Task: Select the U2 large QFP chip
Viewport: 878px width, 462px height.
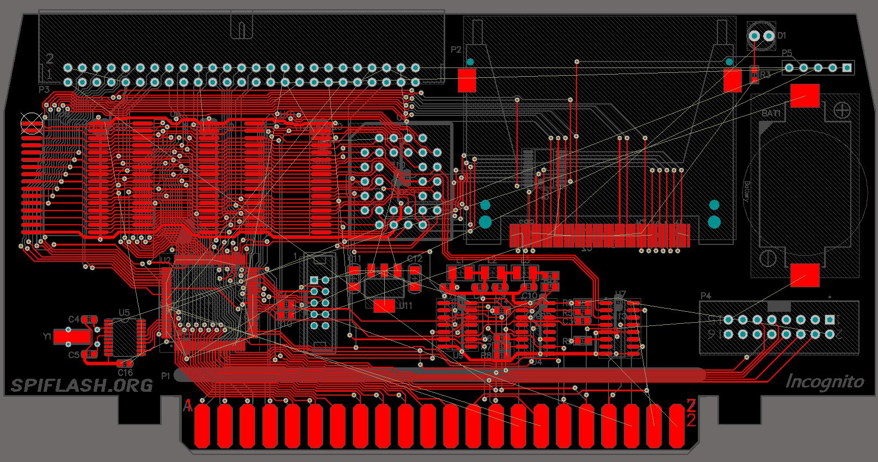Action: [210, 304]
